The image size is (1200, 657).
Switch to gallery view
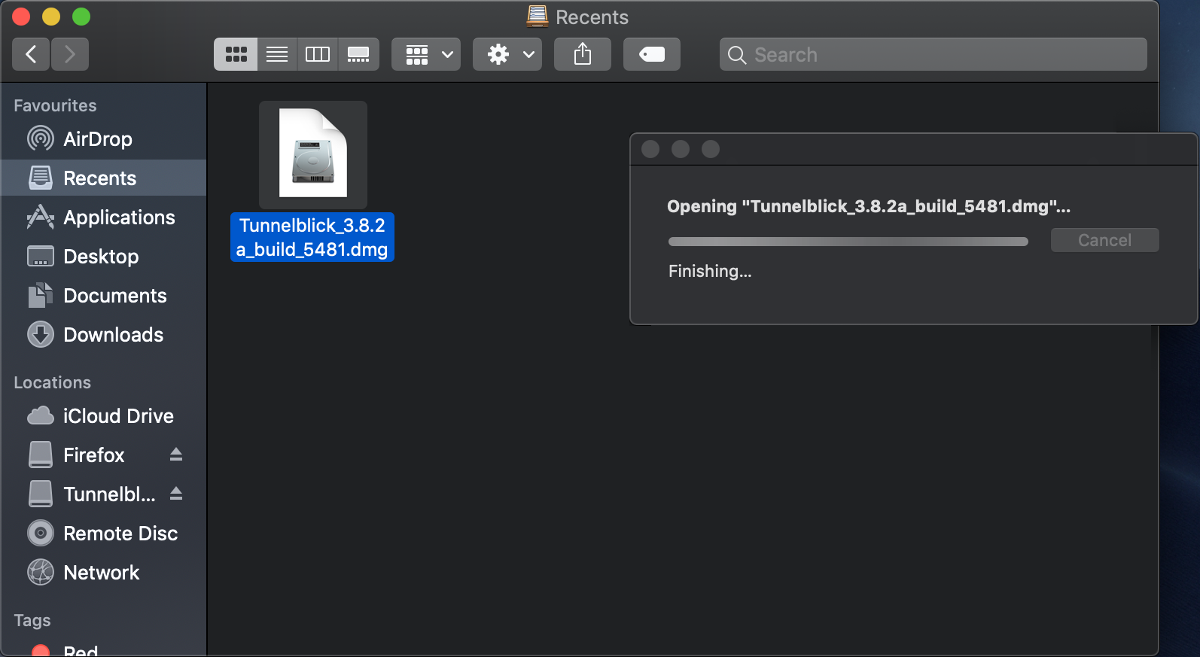tap(358, 54)
